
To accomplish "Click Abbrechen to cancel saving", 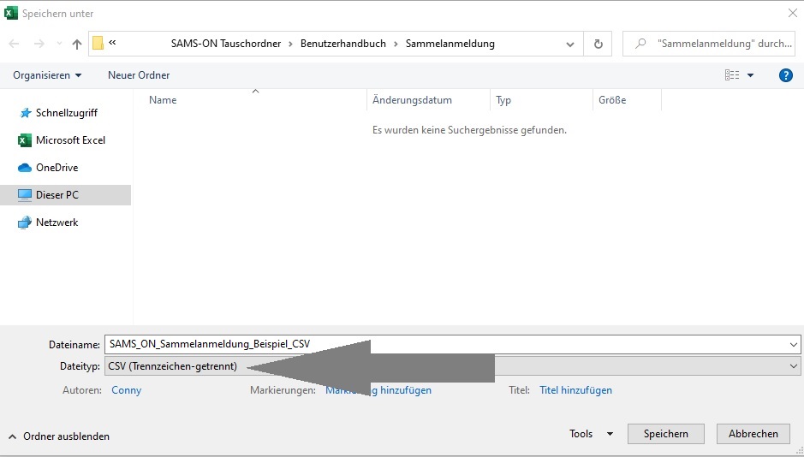I will [753, 434].
